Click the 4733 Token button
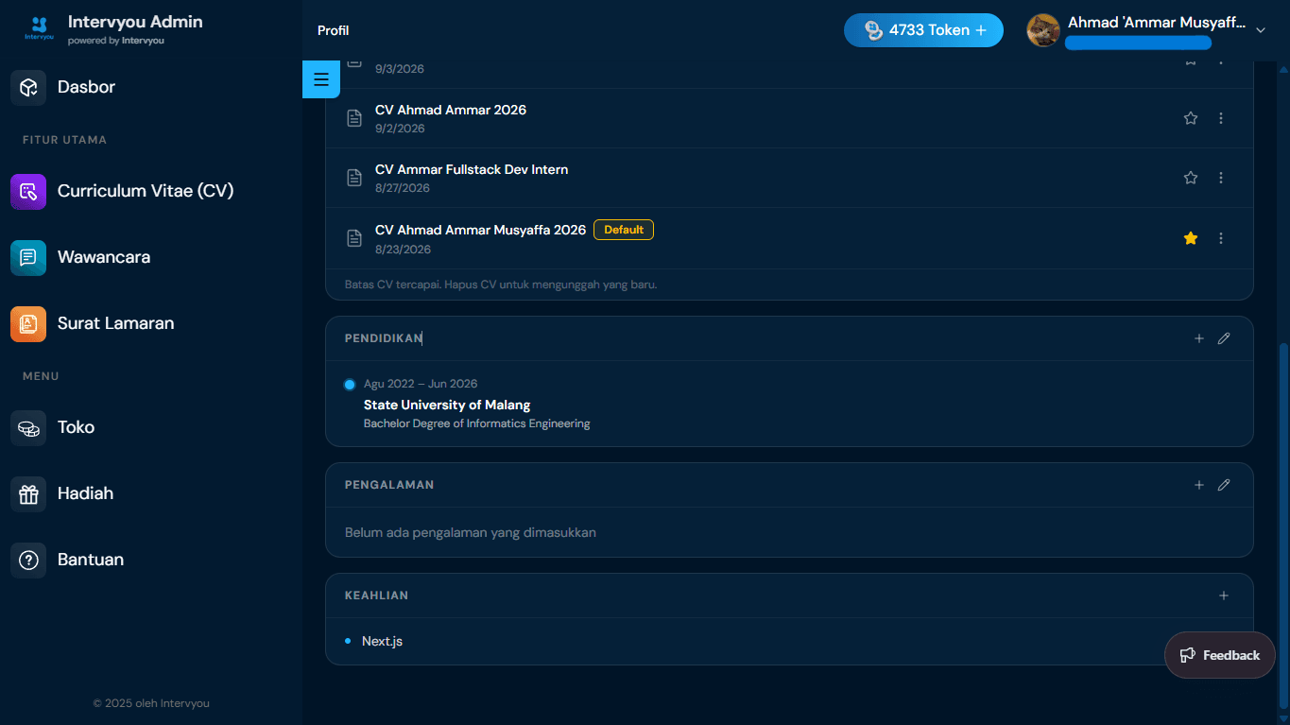Image resolution: width=1290 pixels, height=725 pixels. pos(923,30)
